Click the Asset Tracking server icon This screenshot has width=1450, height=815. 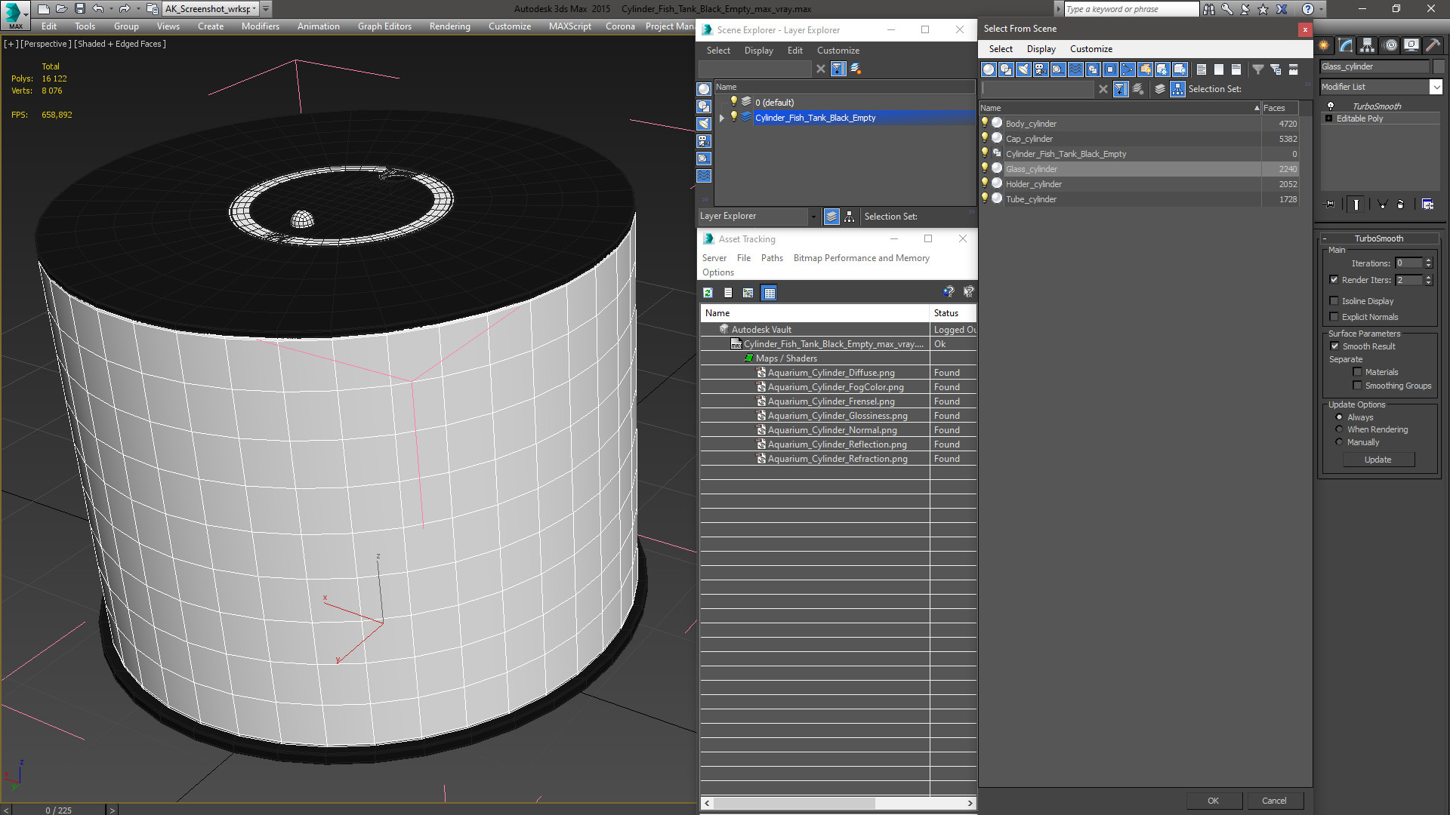pos(714,258)
